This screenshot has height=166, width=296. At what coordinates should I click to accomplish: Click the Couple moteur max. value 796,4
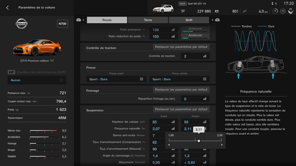pyautogui.click(x=61, y=101)
